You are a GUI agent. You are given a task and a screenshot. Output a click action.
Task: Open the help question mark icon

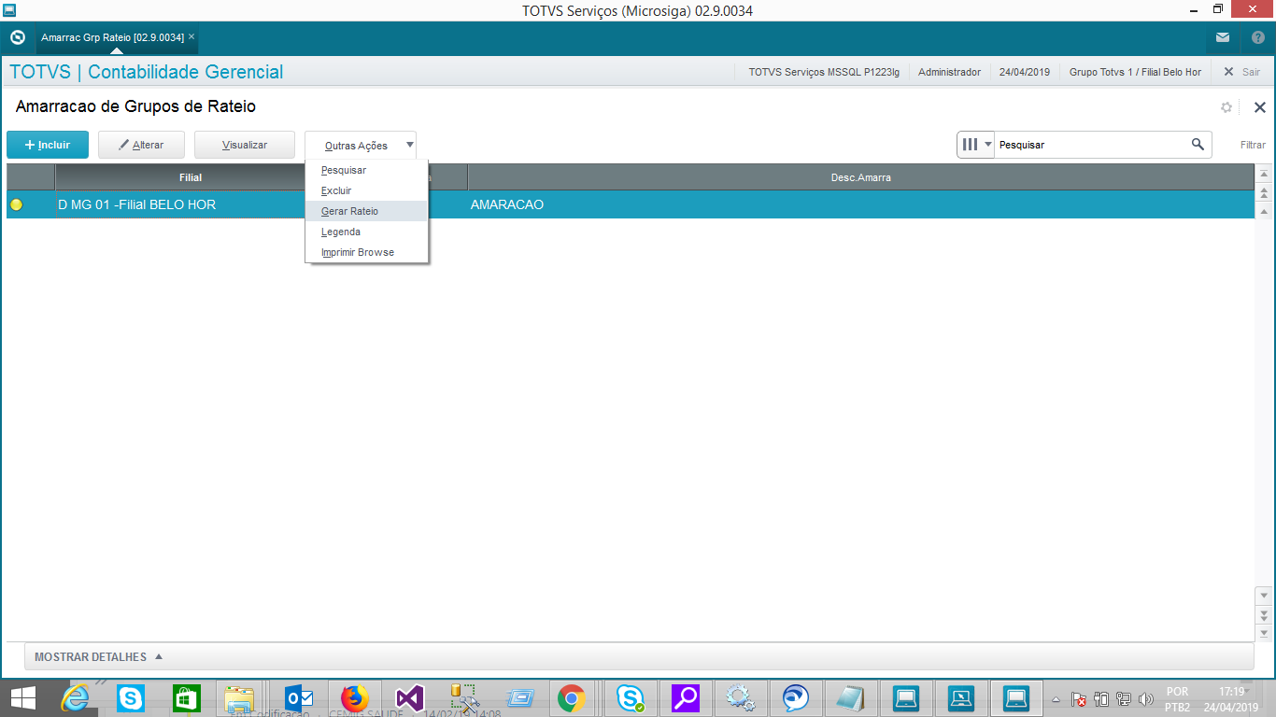click(1257, 37)
